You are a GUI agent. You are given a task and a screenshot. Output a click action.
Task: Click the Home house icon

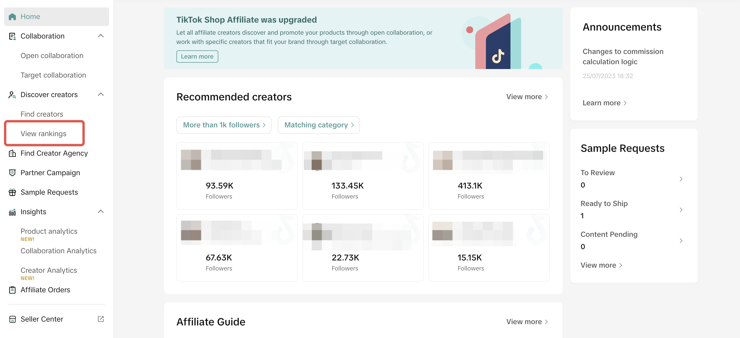12,17
